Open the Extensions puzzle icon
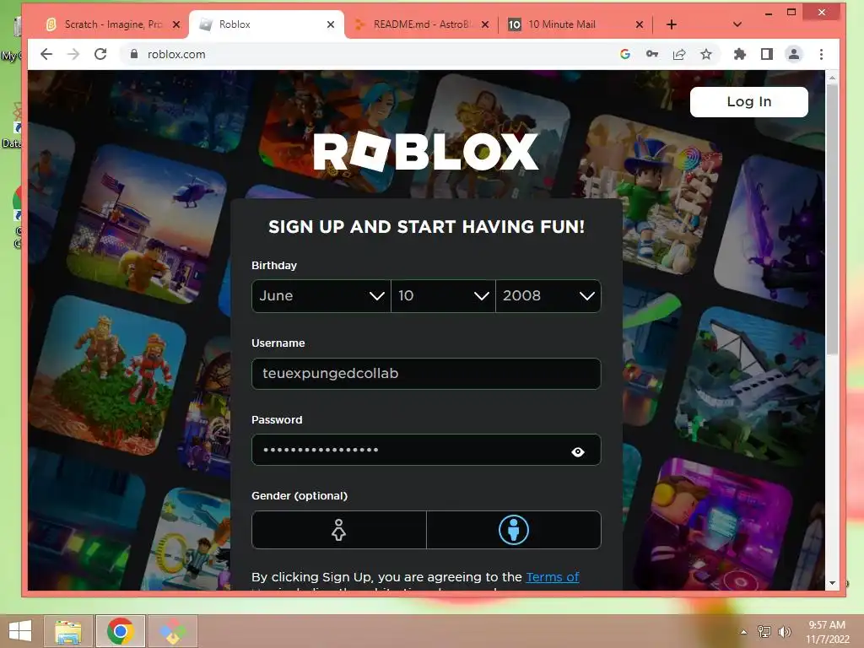The image size is (864, 648). tap(739, 54)
